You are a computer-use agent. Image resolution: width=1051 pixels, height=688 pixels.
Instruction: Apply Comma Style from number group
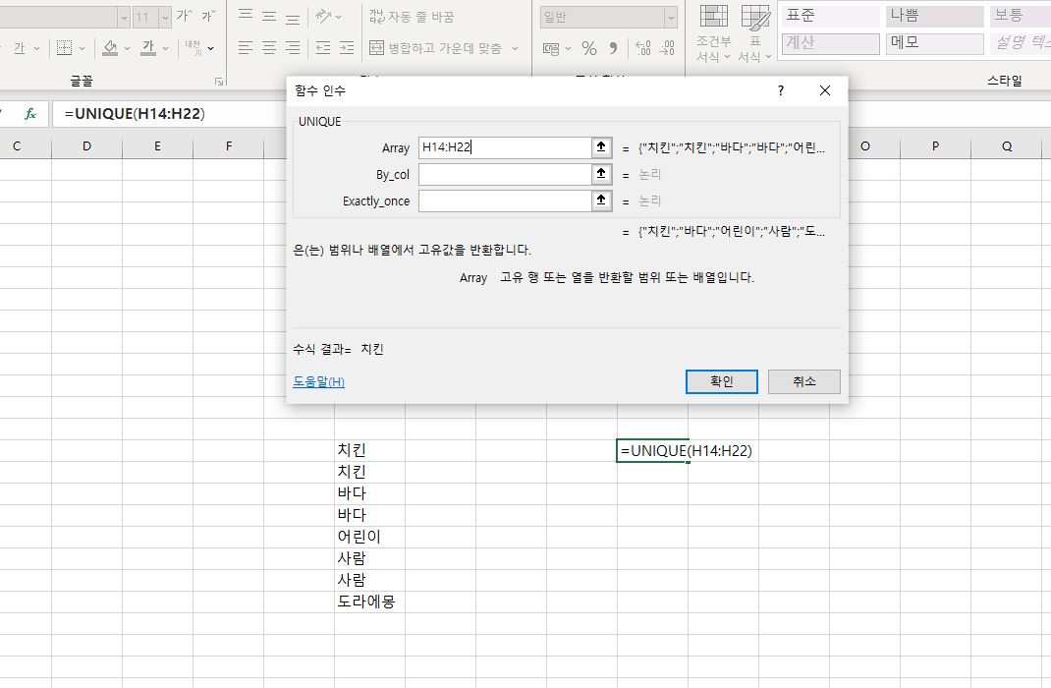613,45
